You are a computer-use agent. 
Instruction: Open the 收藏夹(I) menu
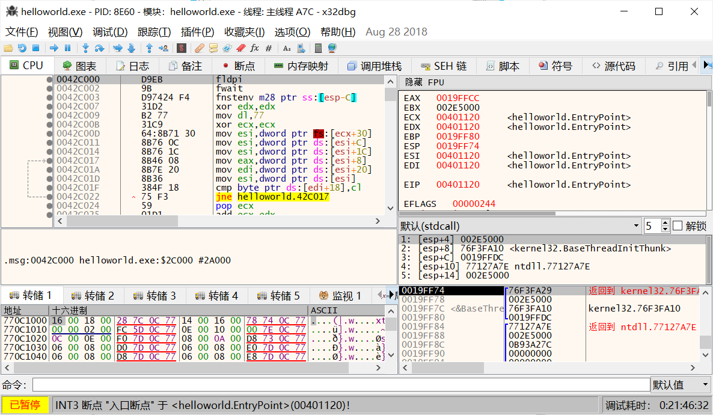pyautogui.click(x=244, y=32)
